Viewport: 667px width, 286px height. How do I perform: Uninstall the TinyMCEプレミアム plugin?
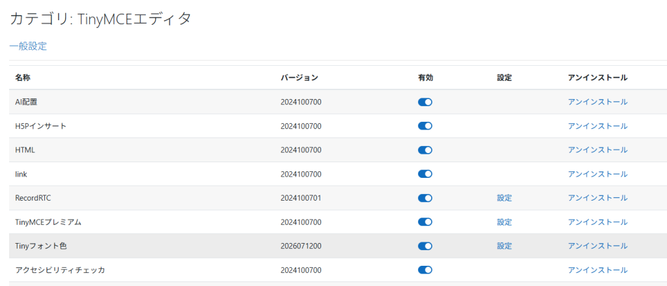click(x=598, y=222)
